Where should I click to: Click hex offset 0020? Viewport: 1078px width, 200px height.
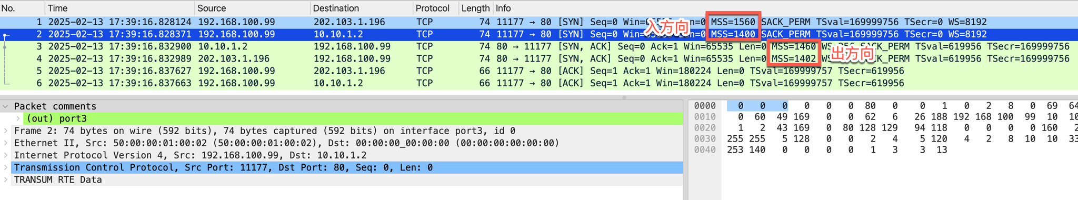pos(705,128)
